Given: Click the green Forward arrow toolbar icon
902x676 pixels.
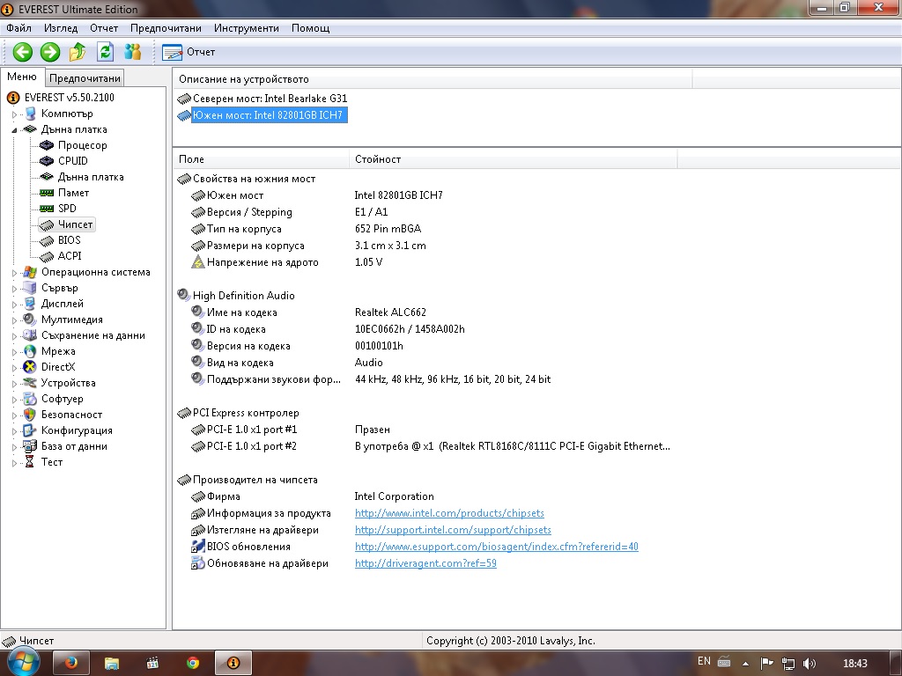Looking at the screenshot, I should (x=50, y=52).
